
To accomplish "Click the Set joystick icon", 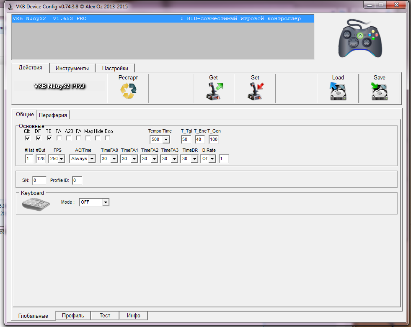I will pyautogui.click(x=256, y=91).
